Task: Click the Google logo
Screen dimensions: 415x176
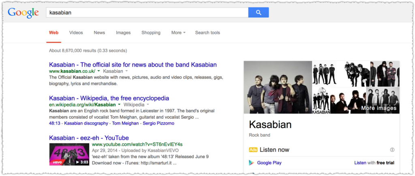Action: [23, 13]
